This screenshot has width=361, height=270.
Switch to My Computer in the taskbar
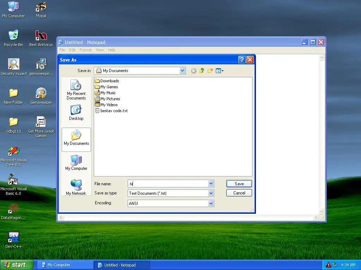pos(65,265)
